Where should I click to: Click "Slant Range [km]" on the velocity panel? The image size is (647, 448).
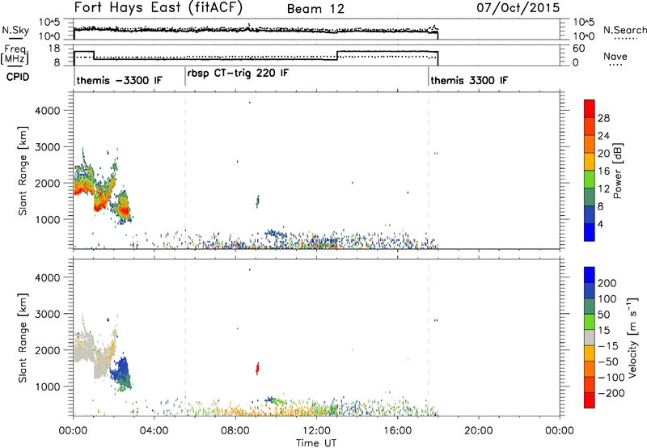click(x=23, y=338)
